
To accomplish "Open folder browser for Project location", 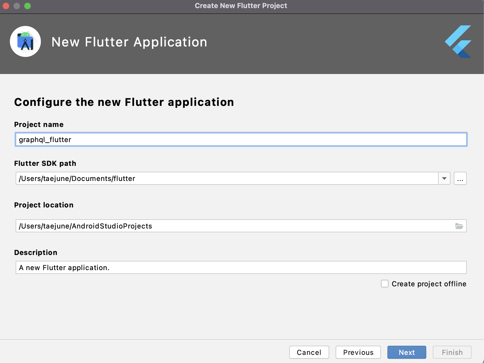I will (459, 226).
